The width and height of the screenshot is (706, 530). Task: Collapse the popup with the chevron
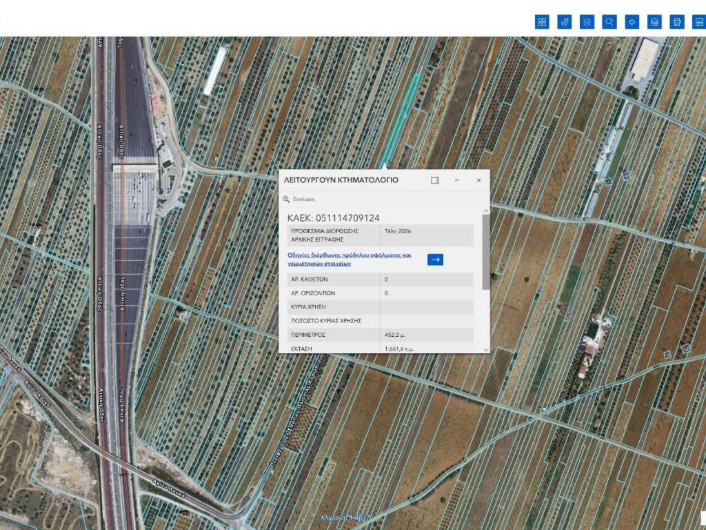pyautogui.click(x=457, y=180)
